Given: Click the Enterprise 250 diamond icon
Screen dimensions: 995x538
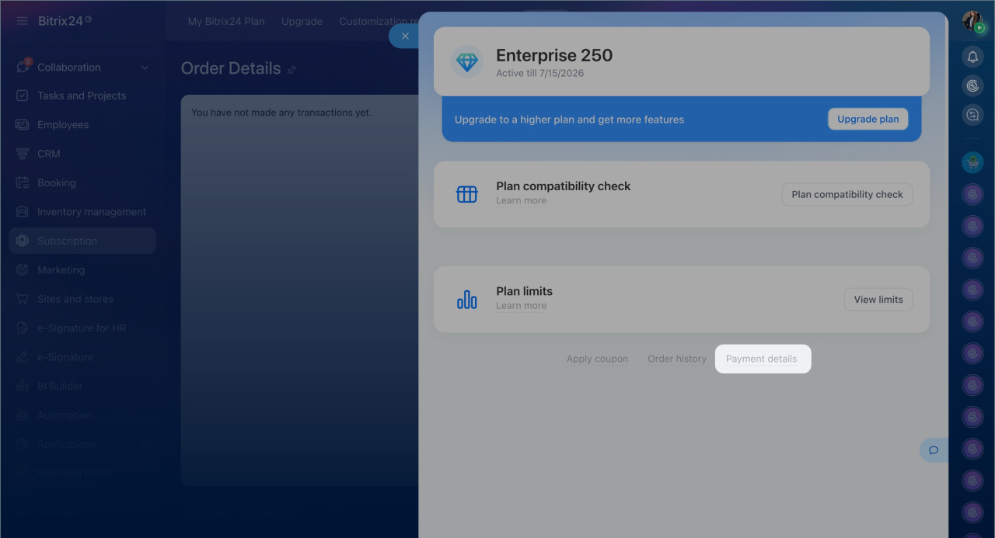Looking at the screenshot, I should coord(467,61).
